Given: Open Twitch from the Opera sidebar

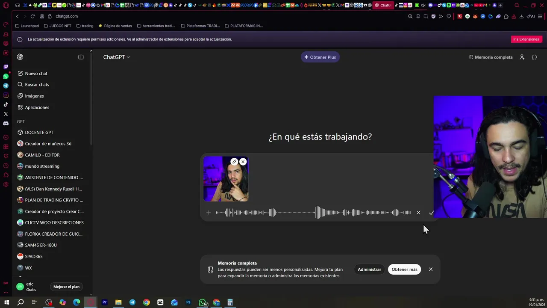Looking at the screenshot, I should (6, 67).
